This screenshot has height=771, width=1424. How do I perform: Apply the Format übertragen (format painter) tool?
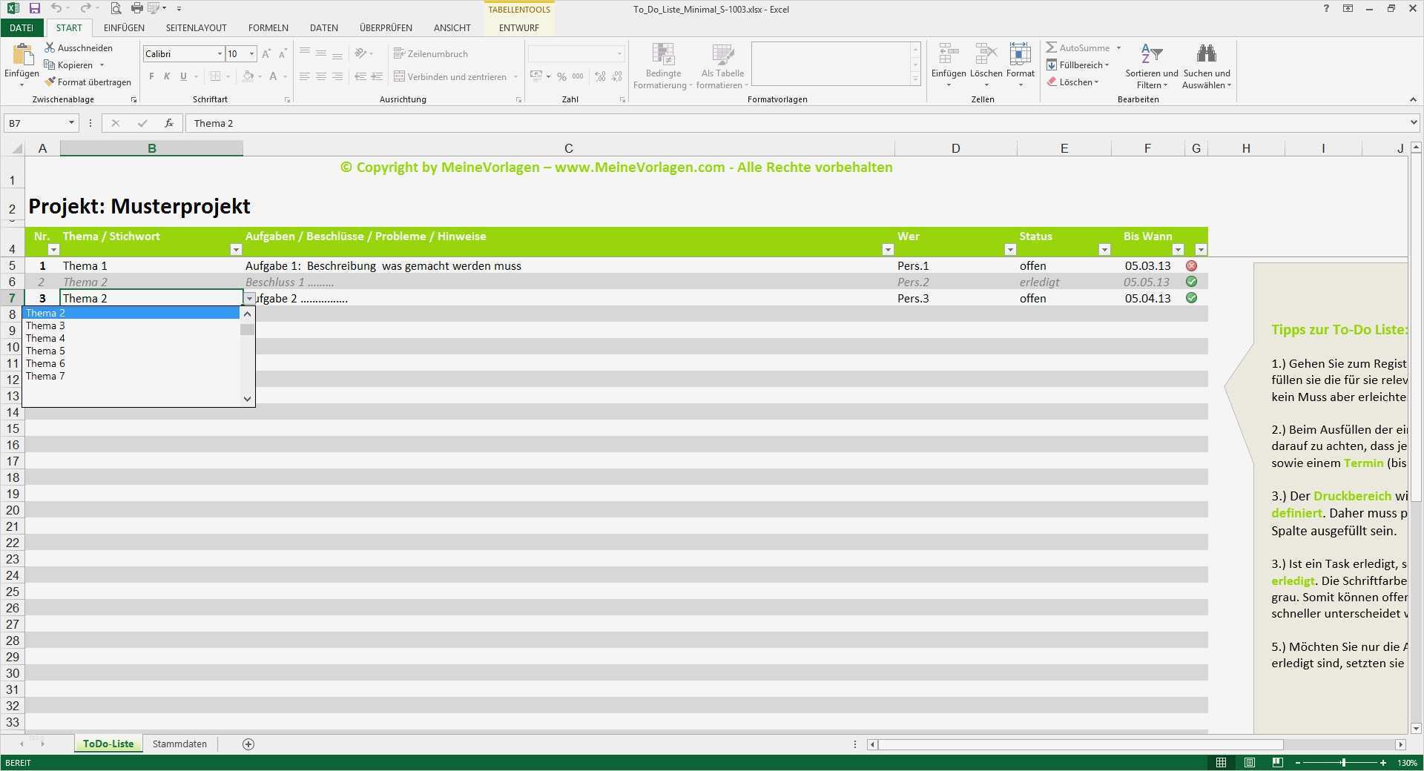(x=88, y=82)
